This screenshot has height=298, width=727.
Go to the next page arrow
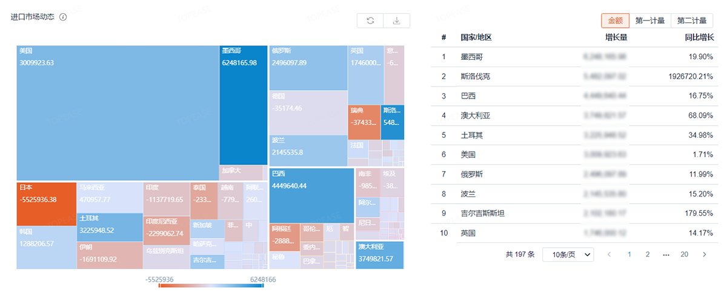tap(704, 254)
